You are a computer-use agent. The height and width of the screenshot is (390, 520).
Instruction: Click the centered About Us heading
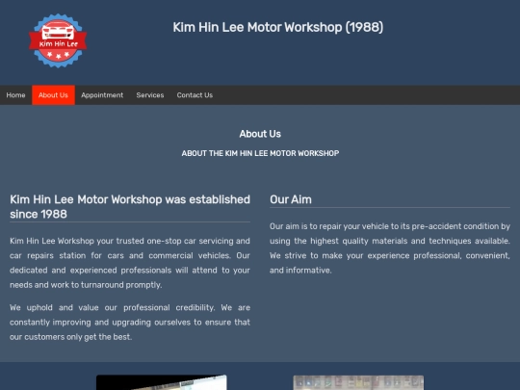click(260, 134)
